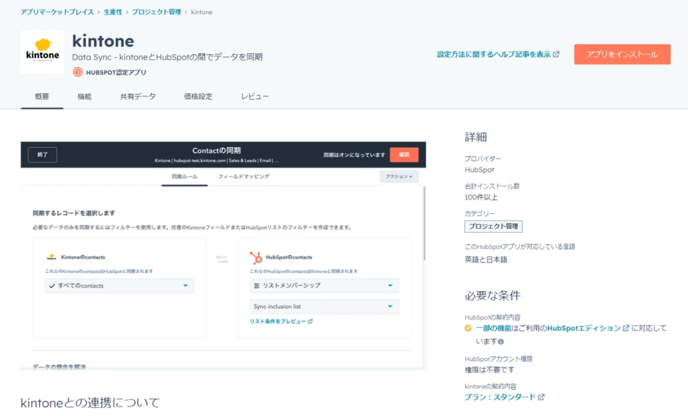
Task: Open the HubSpotエディション link
Action: [x=584, y=328]
